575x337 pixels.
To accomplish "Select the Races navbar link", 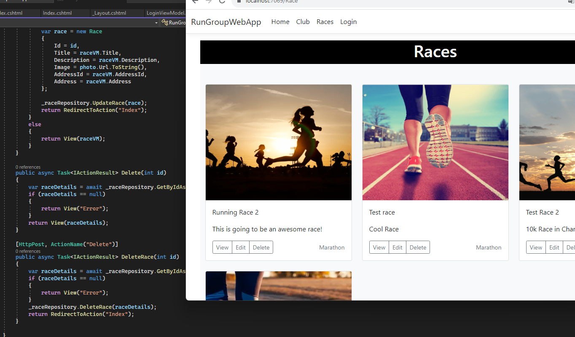I will pyautogui.click(x=325, y=22).
